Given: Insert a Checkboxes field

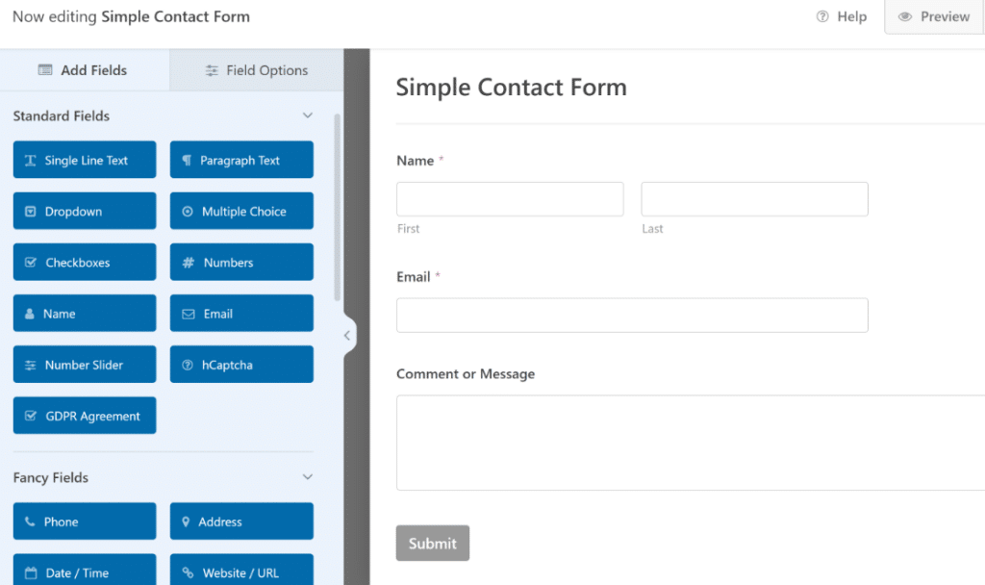Looking at the screenshot, I should pyautogui.click(x=84, y=262).
